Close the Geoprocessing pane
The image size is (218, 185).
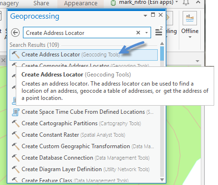pyautogui.click(x=161, y=15)
